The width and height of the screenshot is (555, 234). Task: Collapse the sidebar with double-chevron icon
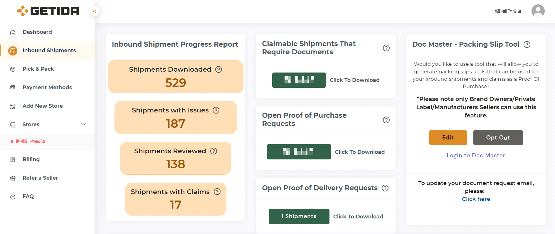(x=95, y=11)
